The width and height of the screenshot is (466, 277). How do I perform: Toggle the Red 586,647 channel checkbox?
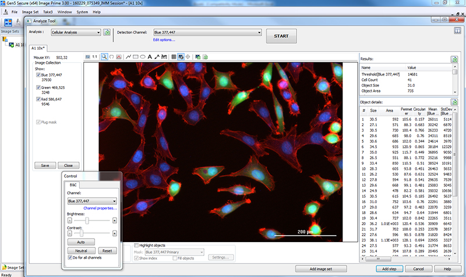(x=38, y=100)
